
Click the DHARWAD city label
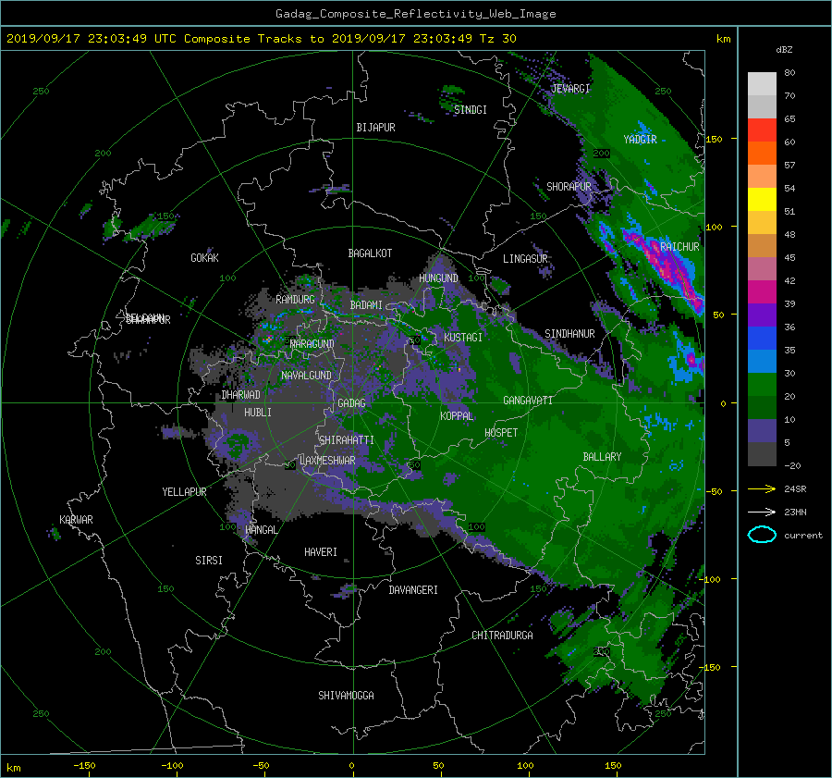click(241, 395)
